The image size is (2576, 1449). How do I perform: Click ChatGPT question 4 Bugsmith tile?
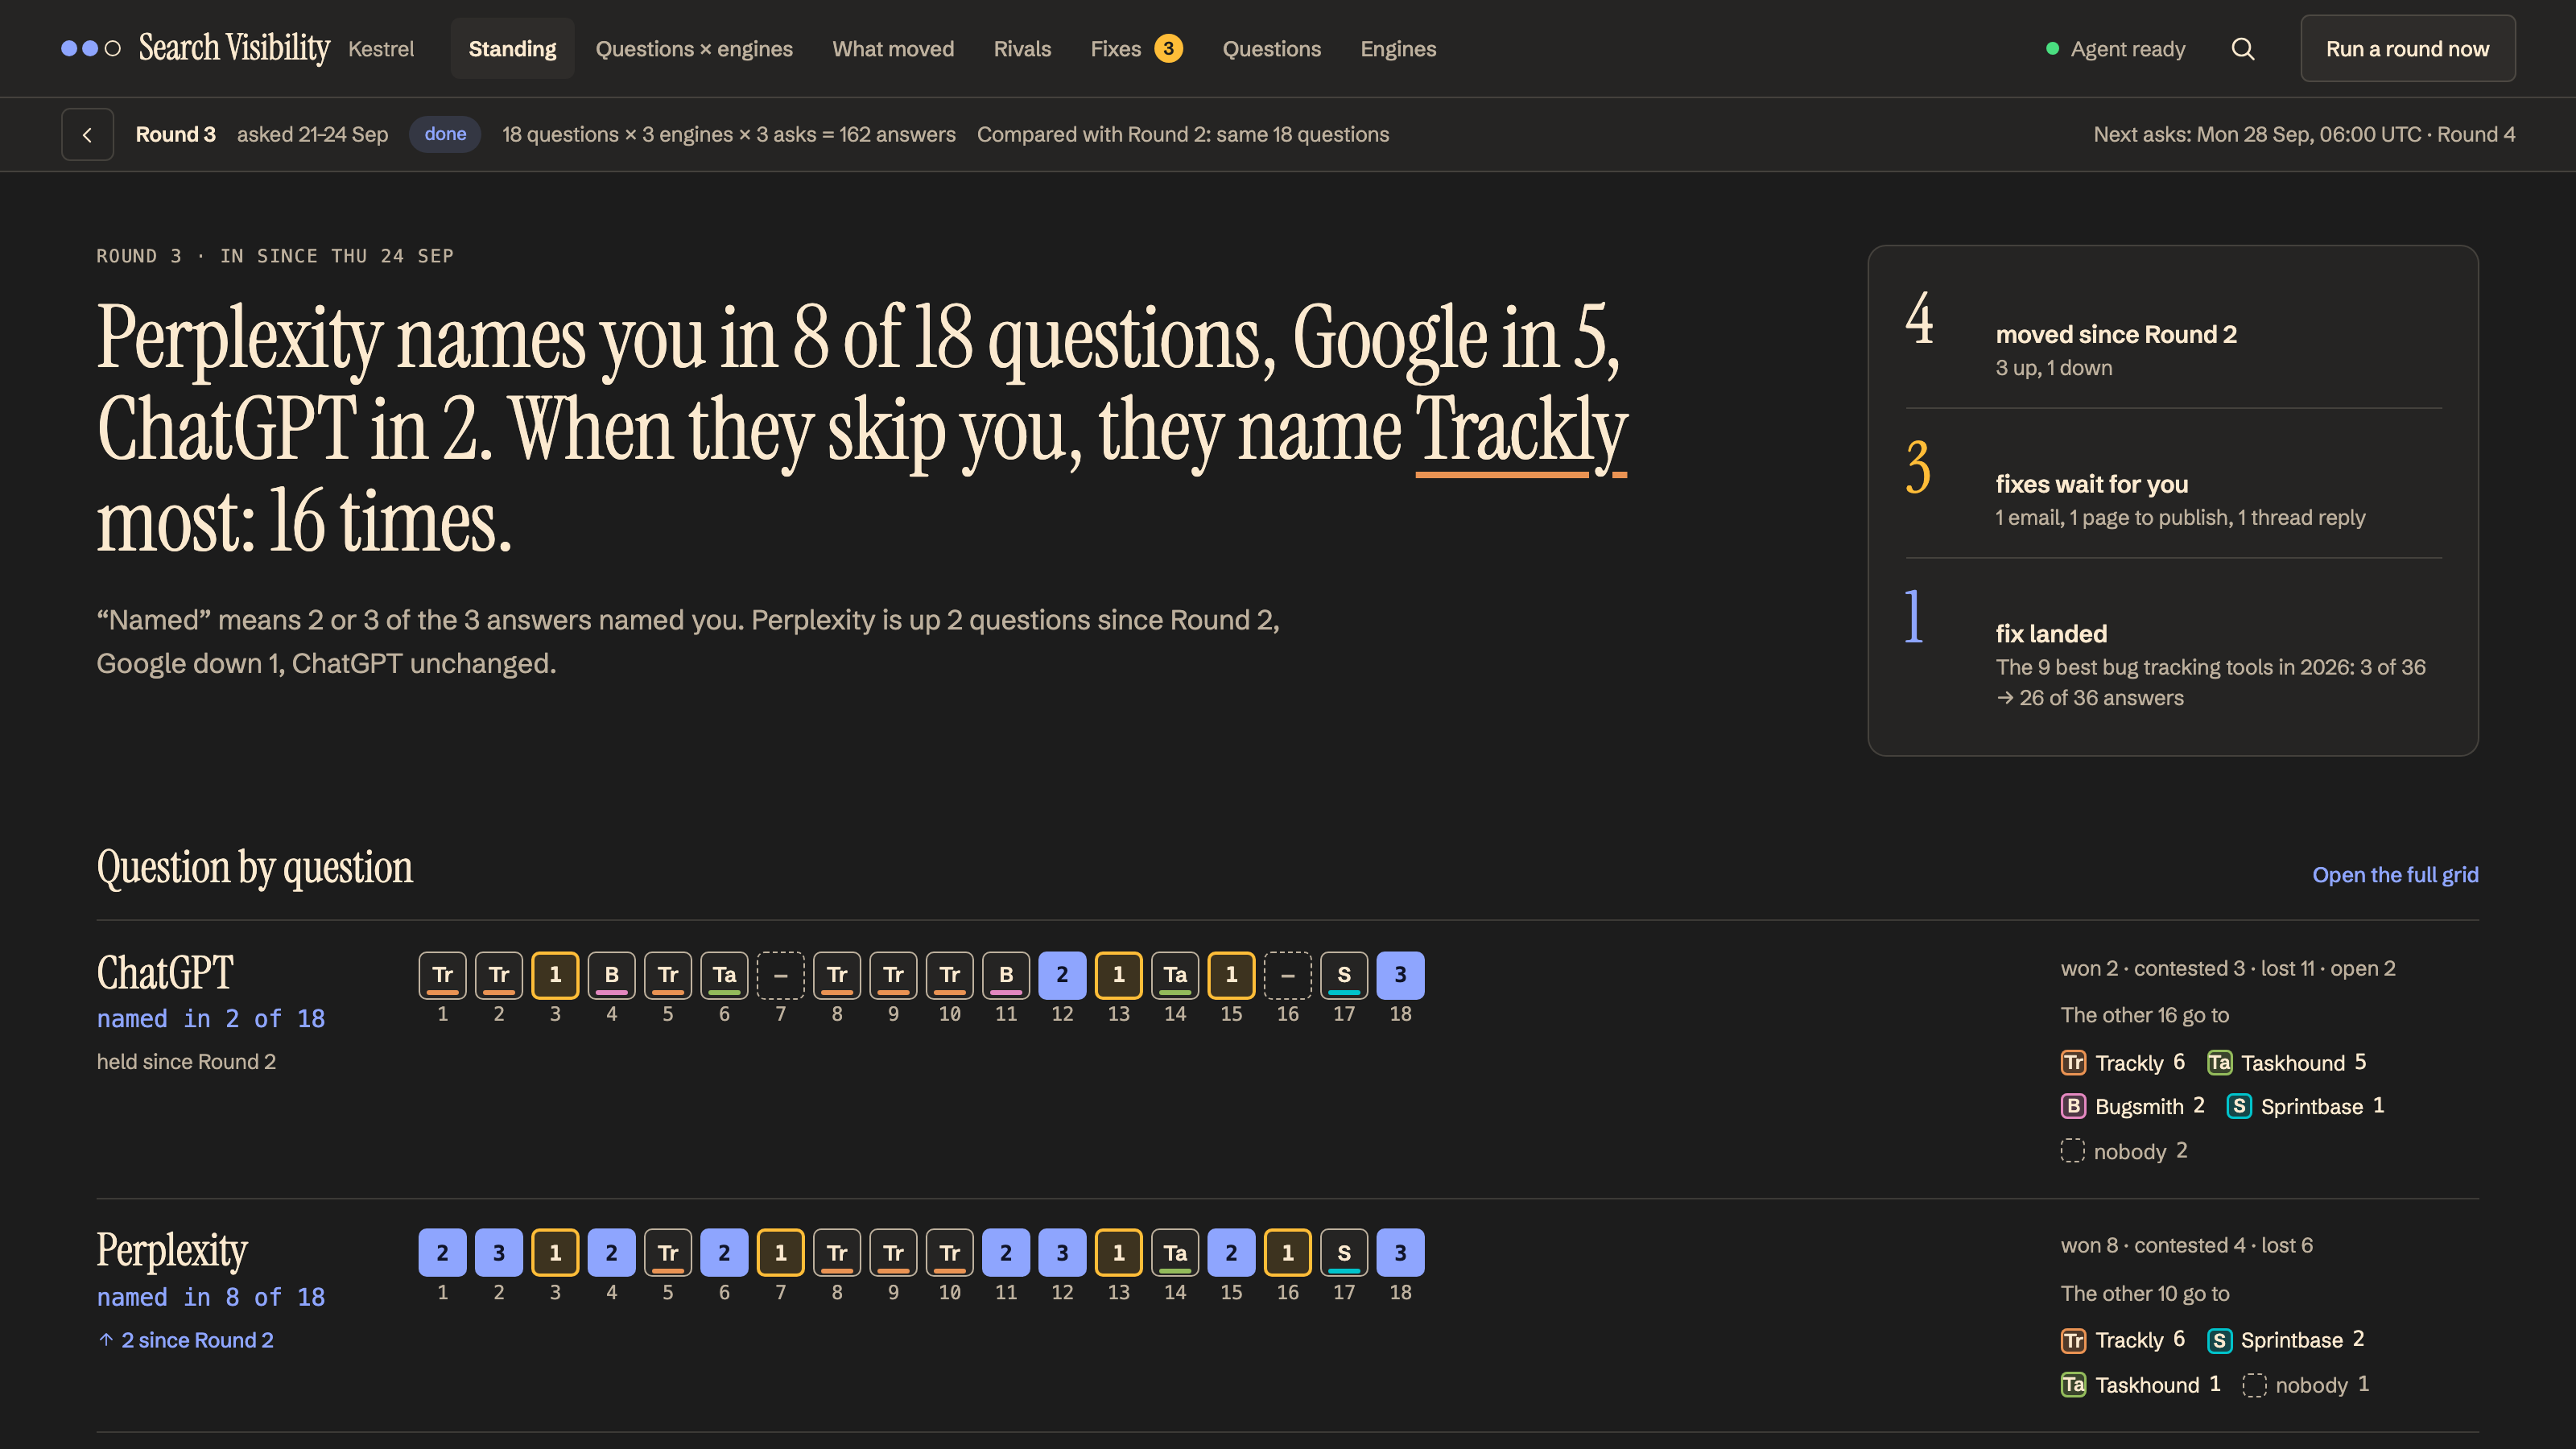[x=612, y=975]
